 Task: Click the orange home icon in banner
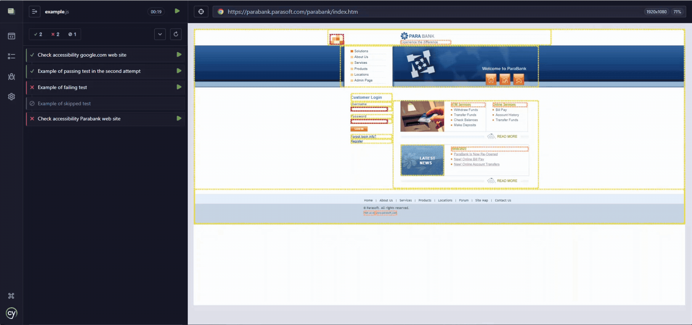pyautogui.click(x=491, y=79)
